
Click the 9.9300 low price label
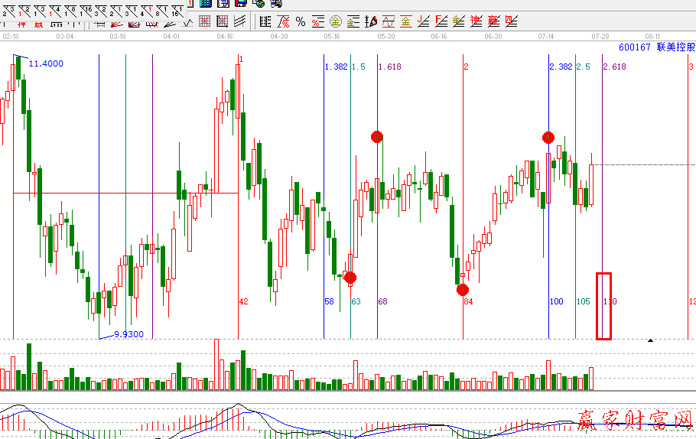pos(128,334)
